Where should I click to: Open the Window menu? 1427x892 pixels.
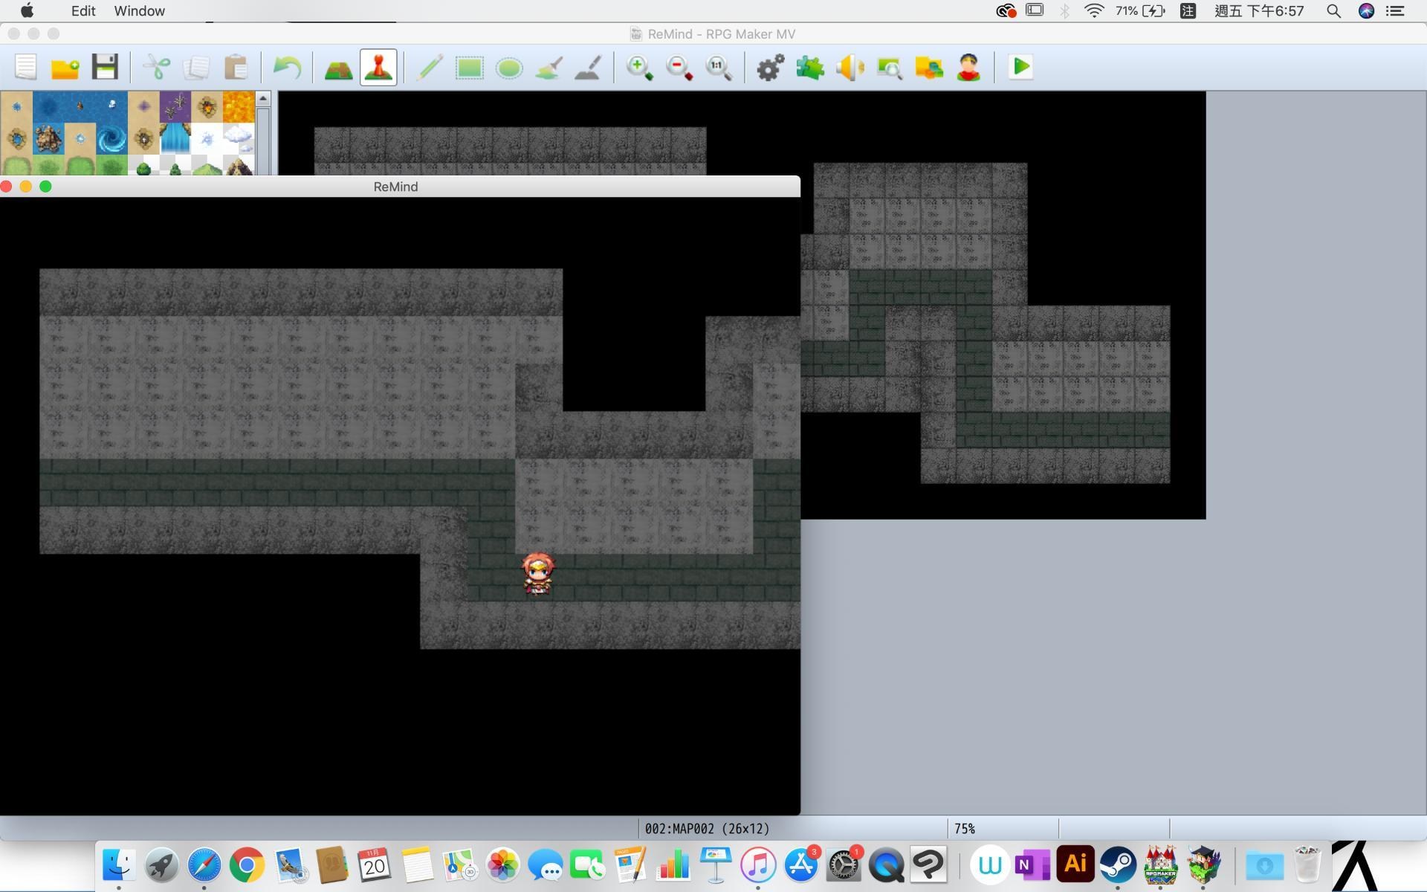140,11
